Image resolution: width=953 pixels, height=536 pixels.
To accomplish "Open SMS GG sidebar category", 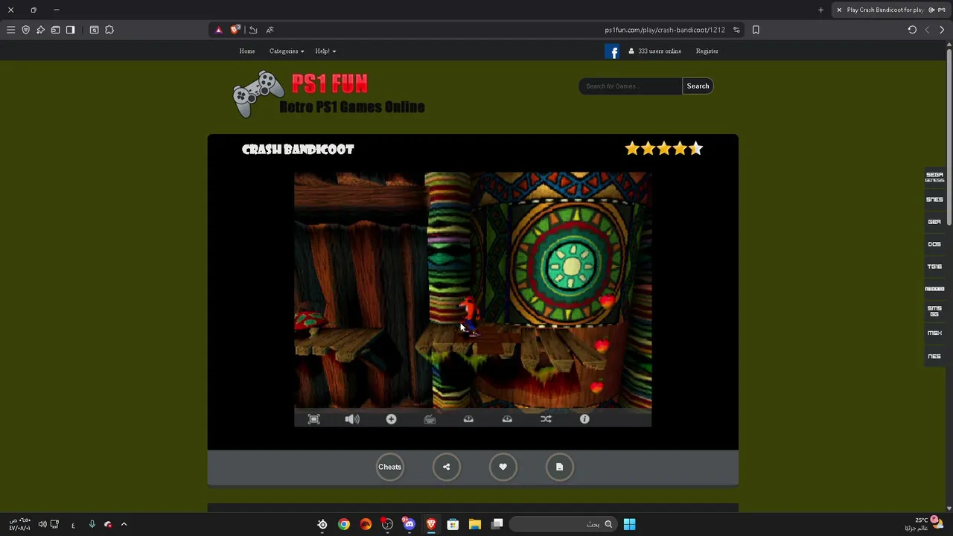I will [934, 311].
